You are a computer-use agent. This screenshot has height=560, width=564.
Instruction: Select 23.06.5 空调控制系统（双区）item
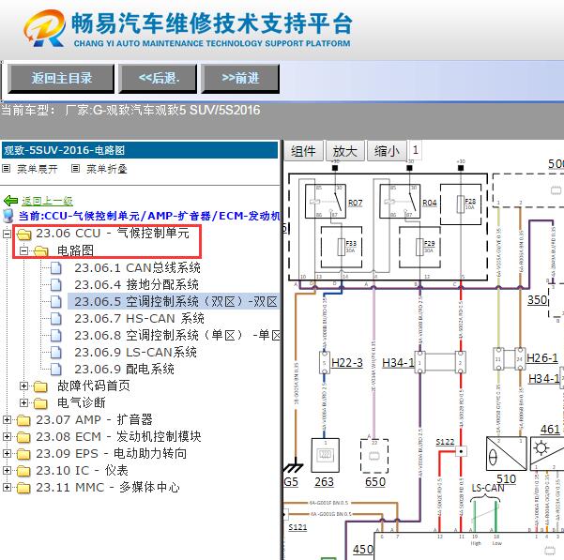pos(175,301)
